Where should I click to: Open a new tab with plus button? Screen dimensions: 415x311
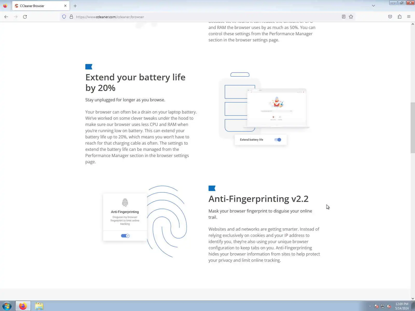tap(75, 6)
